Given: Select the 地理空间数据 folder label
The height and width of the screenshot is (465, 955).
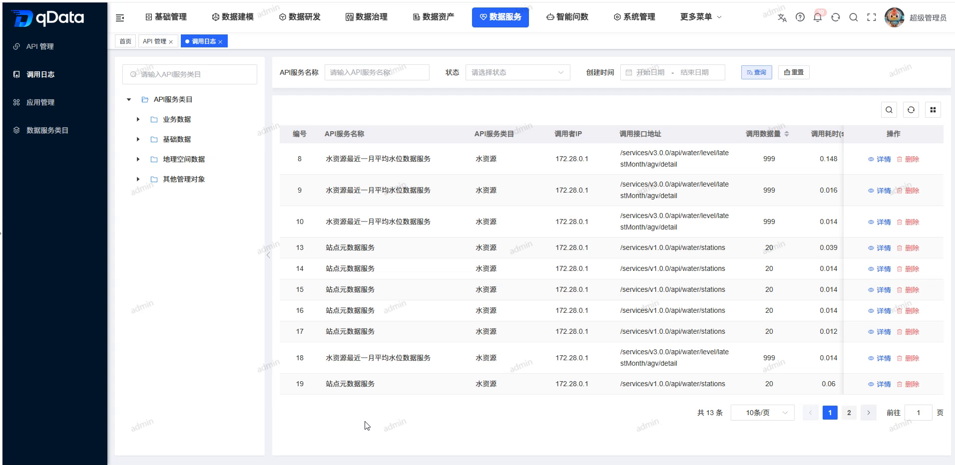Looking at the screenshot, I should click(184, 159).
